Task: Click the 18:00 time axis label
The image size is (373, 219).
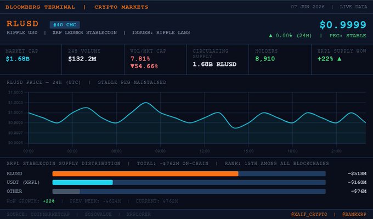Action: [292, 151]
